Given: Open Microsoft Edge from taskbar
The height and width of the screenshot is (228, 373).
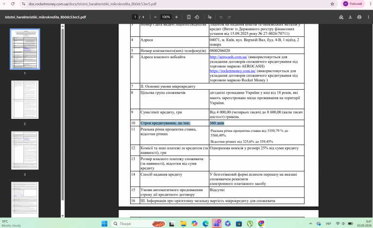Looking at the screenshot, I should [x=205, y=224].
